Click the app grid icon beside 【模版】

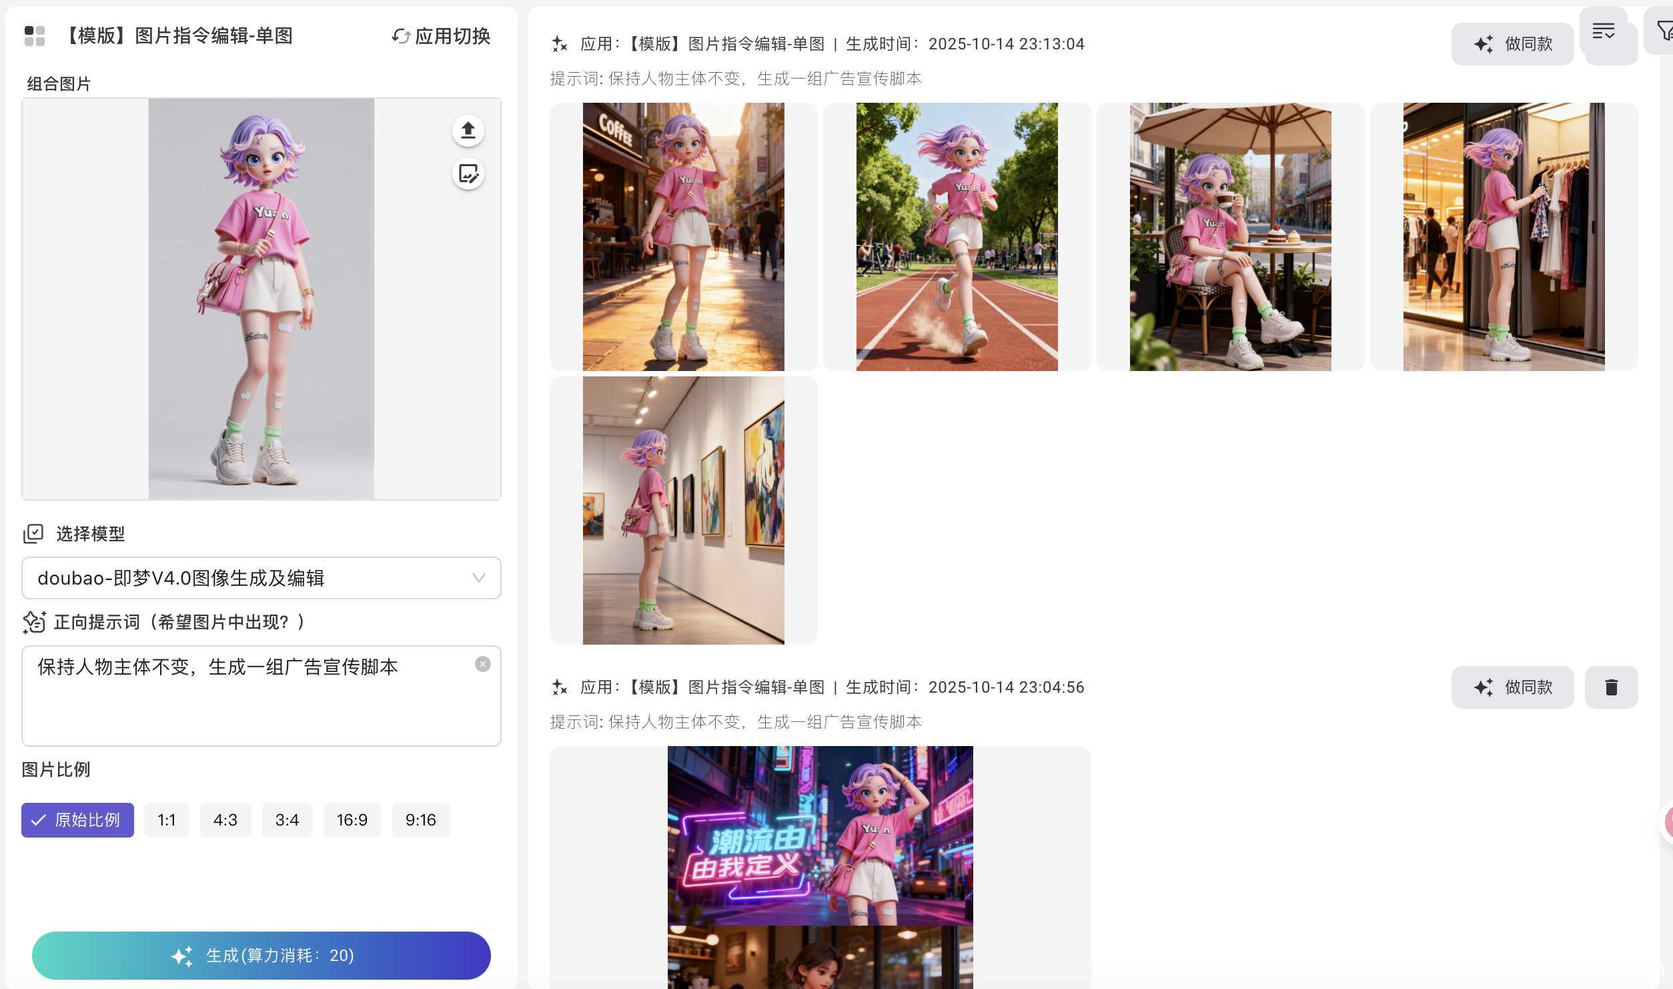coord(34,36)
